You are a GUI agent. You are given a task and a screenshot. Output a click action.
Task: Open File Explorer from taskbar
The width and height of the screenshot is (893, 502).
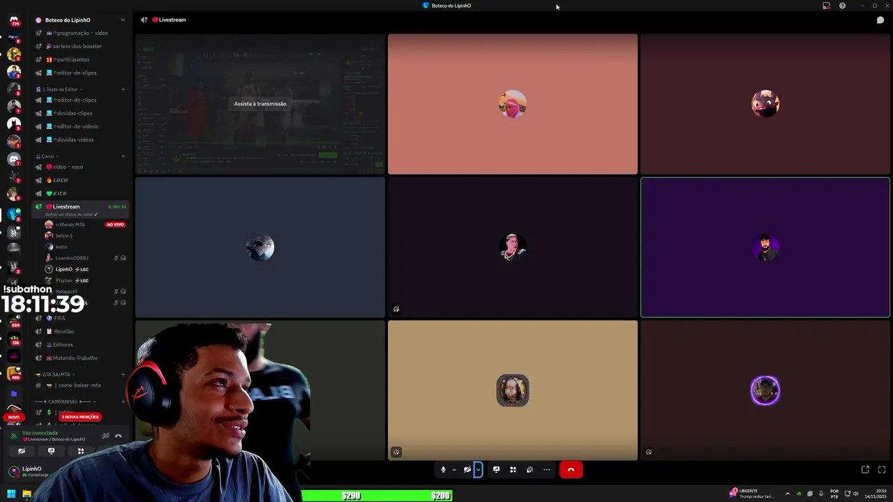[27, 494]
